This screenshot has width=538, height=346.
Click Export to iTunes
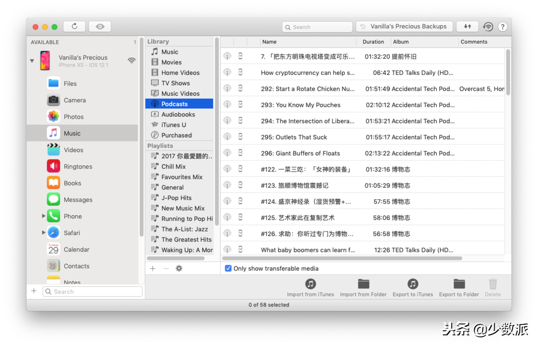pos(413,288)
